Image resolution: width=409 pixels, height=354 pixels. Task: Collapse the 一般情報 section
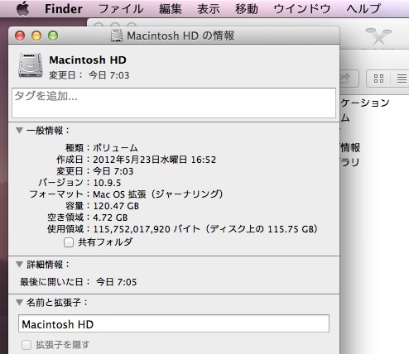click(x=19, y=130)
